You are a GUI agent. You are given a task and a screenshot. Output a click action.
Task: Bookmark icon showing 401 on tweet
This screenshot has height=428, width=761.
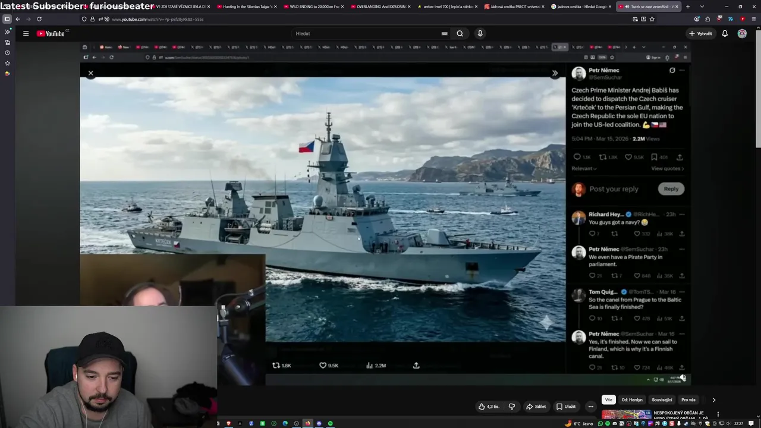(654, 157)
